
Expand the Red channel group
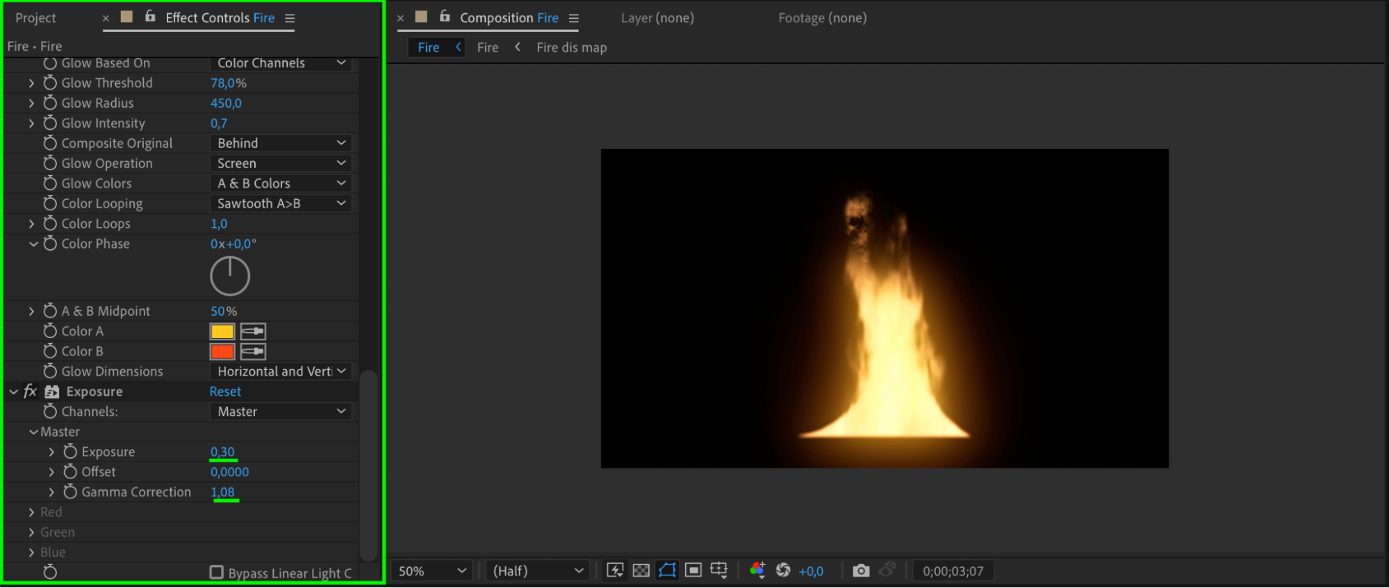31,512
